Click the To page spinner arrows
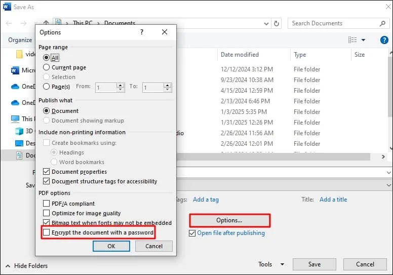The image size is (393, 275). pos(168,87)
